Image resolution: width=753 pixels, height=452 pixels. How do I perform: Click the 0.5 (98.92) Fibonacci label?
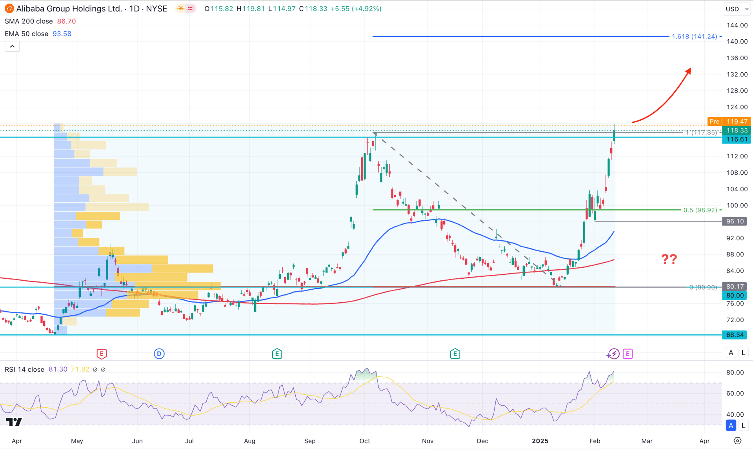(700, 210)
